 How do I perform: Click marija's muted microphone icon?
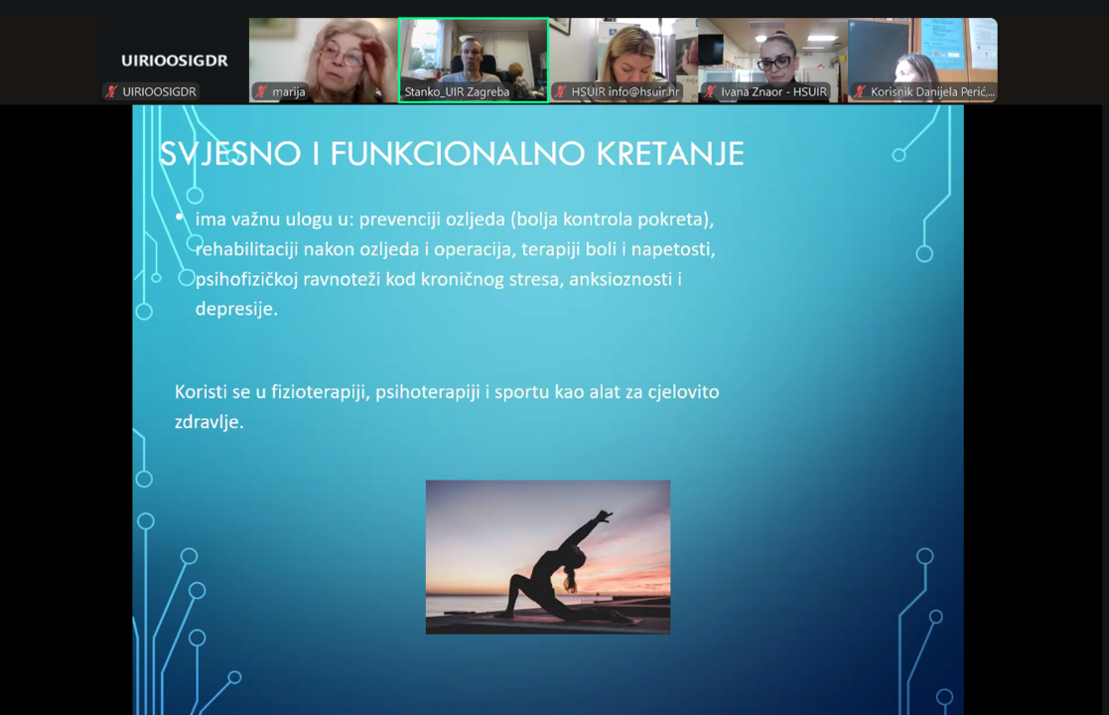(x=262, y=92)
